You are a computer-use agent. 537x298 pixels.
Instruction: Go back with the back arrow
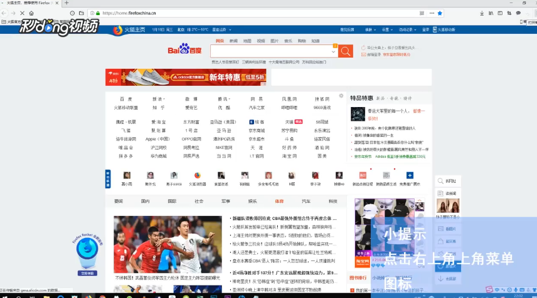[x=4, y=13]
